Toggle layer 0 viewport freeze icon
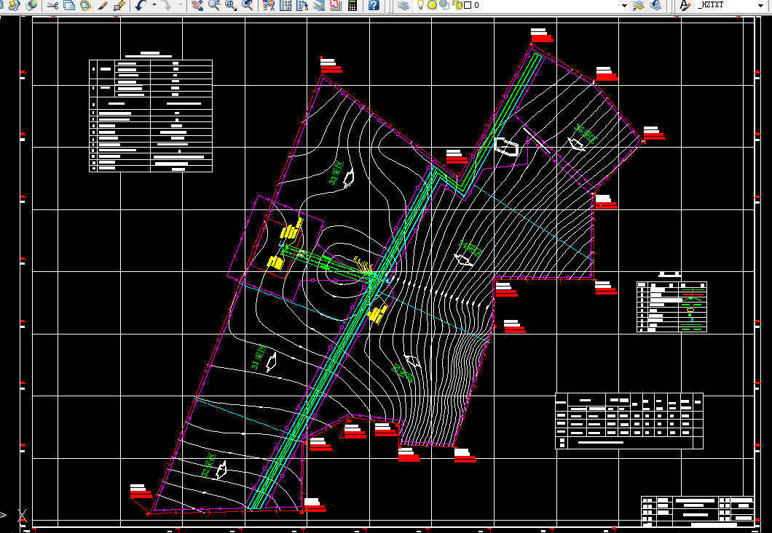 444,5
